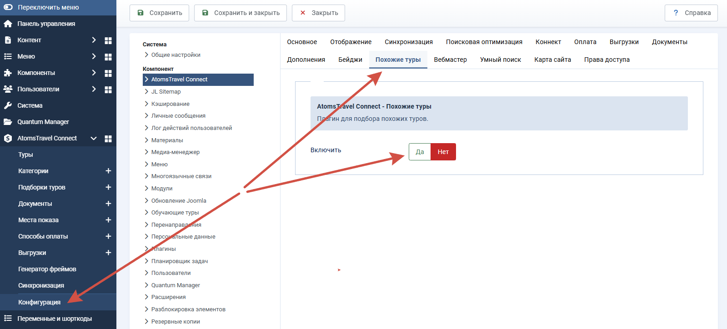727x329 pixels.
Task: Expand the Меню sidebar submenu arrow
Action: click(94, 56)
